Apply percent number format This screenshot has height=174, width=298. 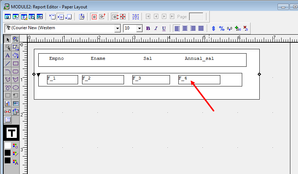point(221,28)
